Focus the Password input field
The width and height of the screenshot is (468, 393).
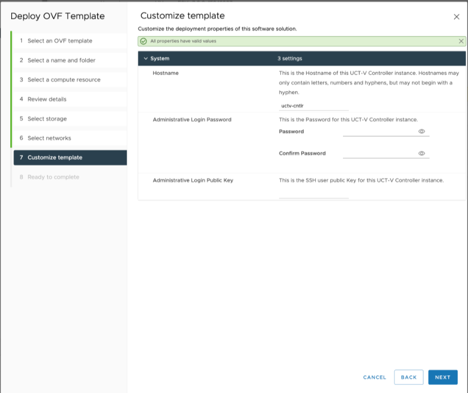(x=379, y=131)
